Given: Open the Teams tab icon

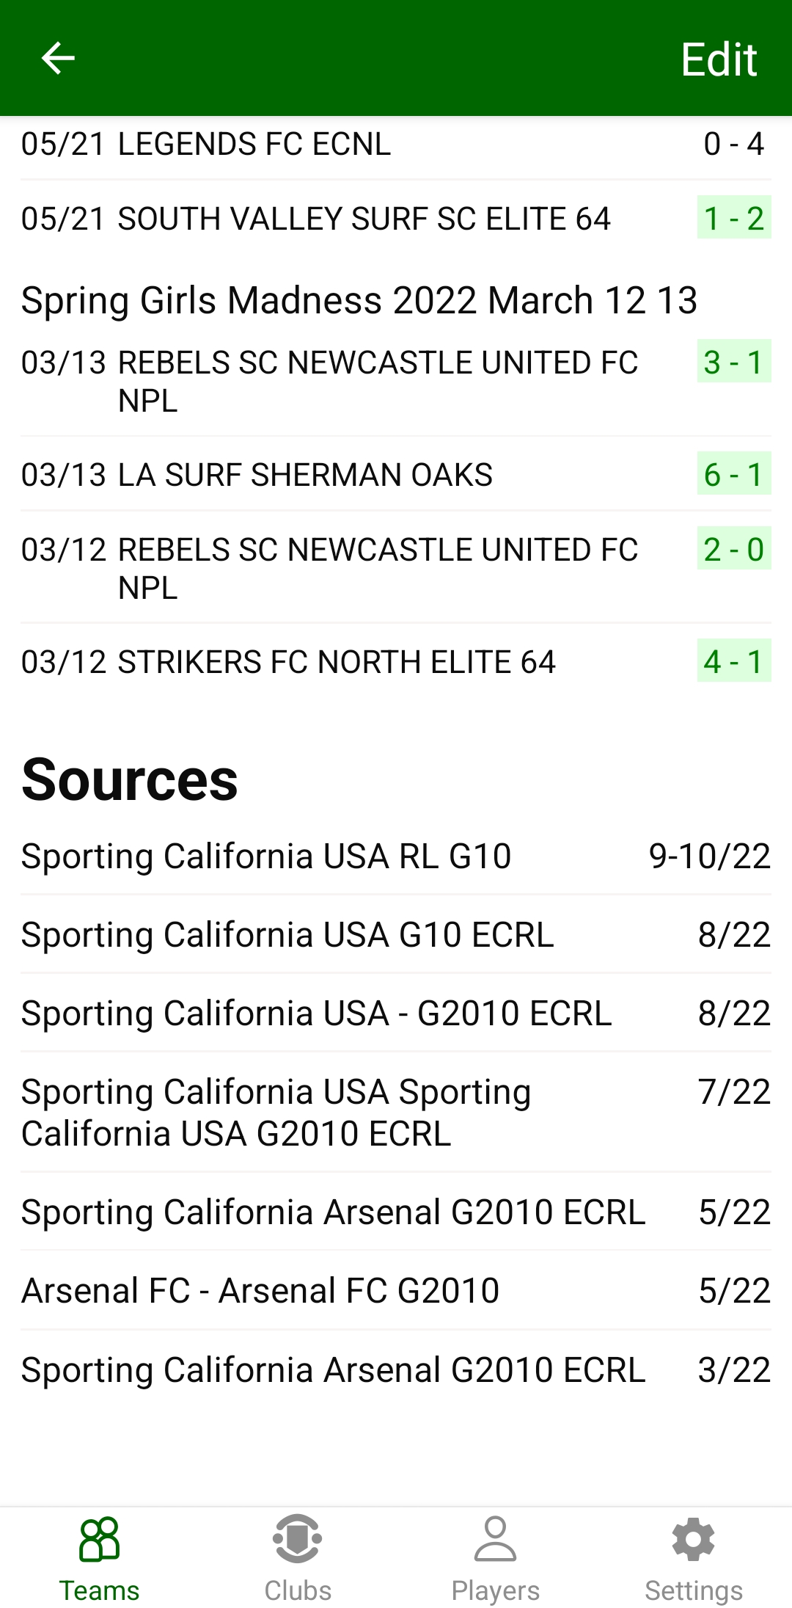Looking at the screenshot, I should coord(99,1540).
